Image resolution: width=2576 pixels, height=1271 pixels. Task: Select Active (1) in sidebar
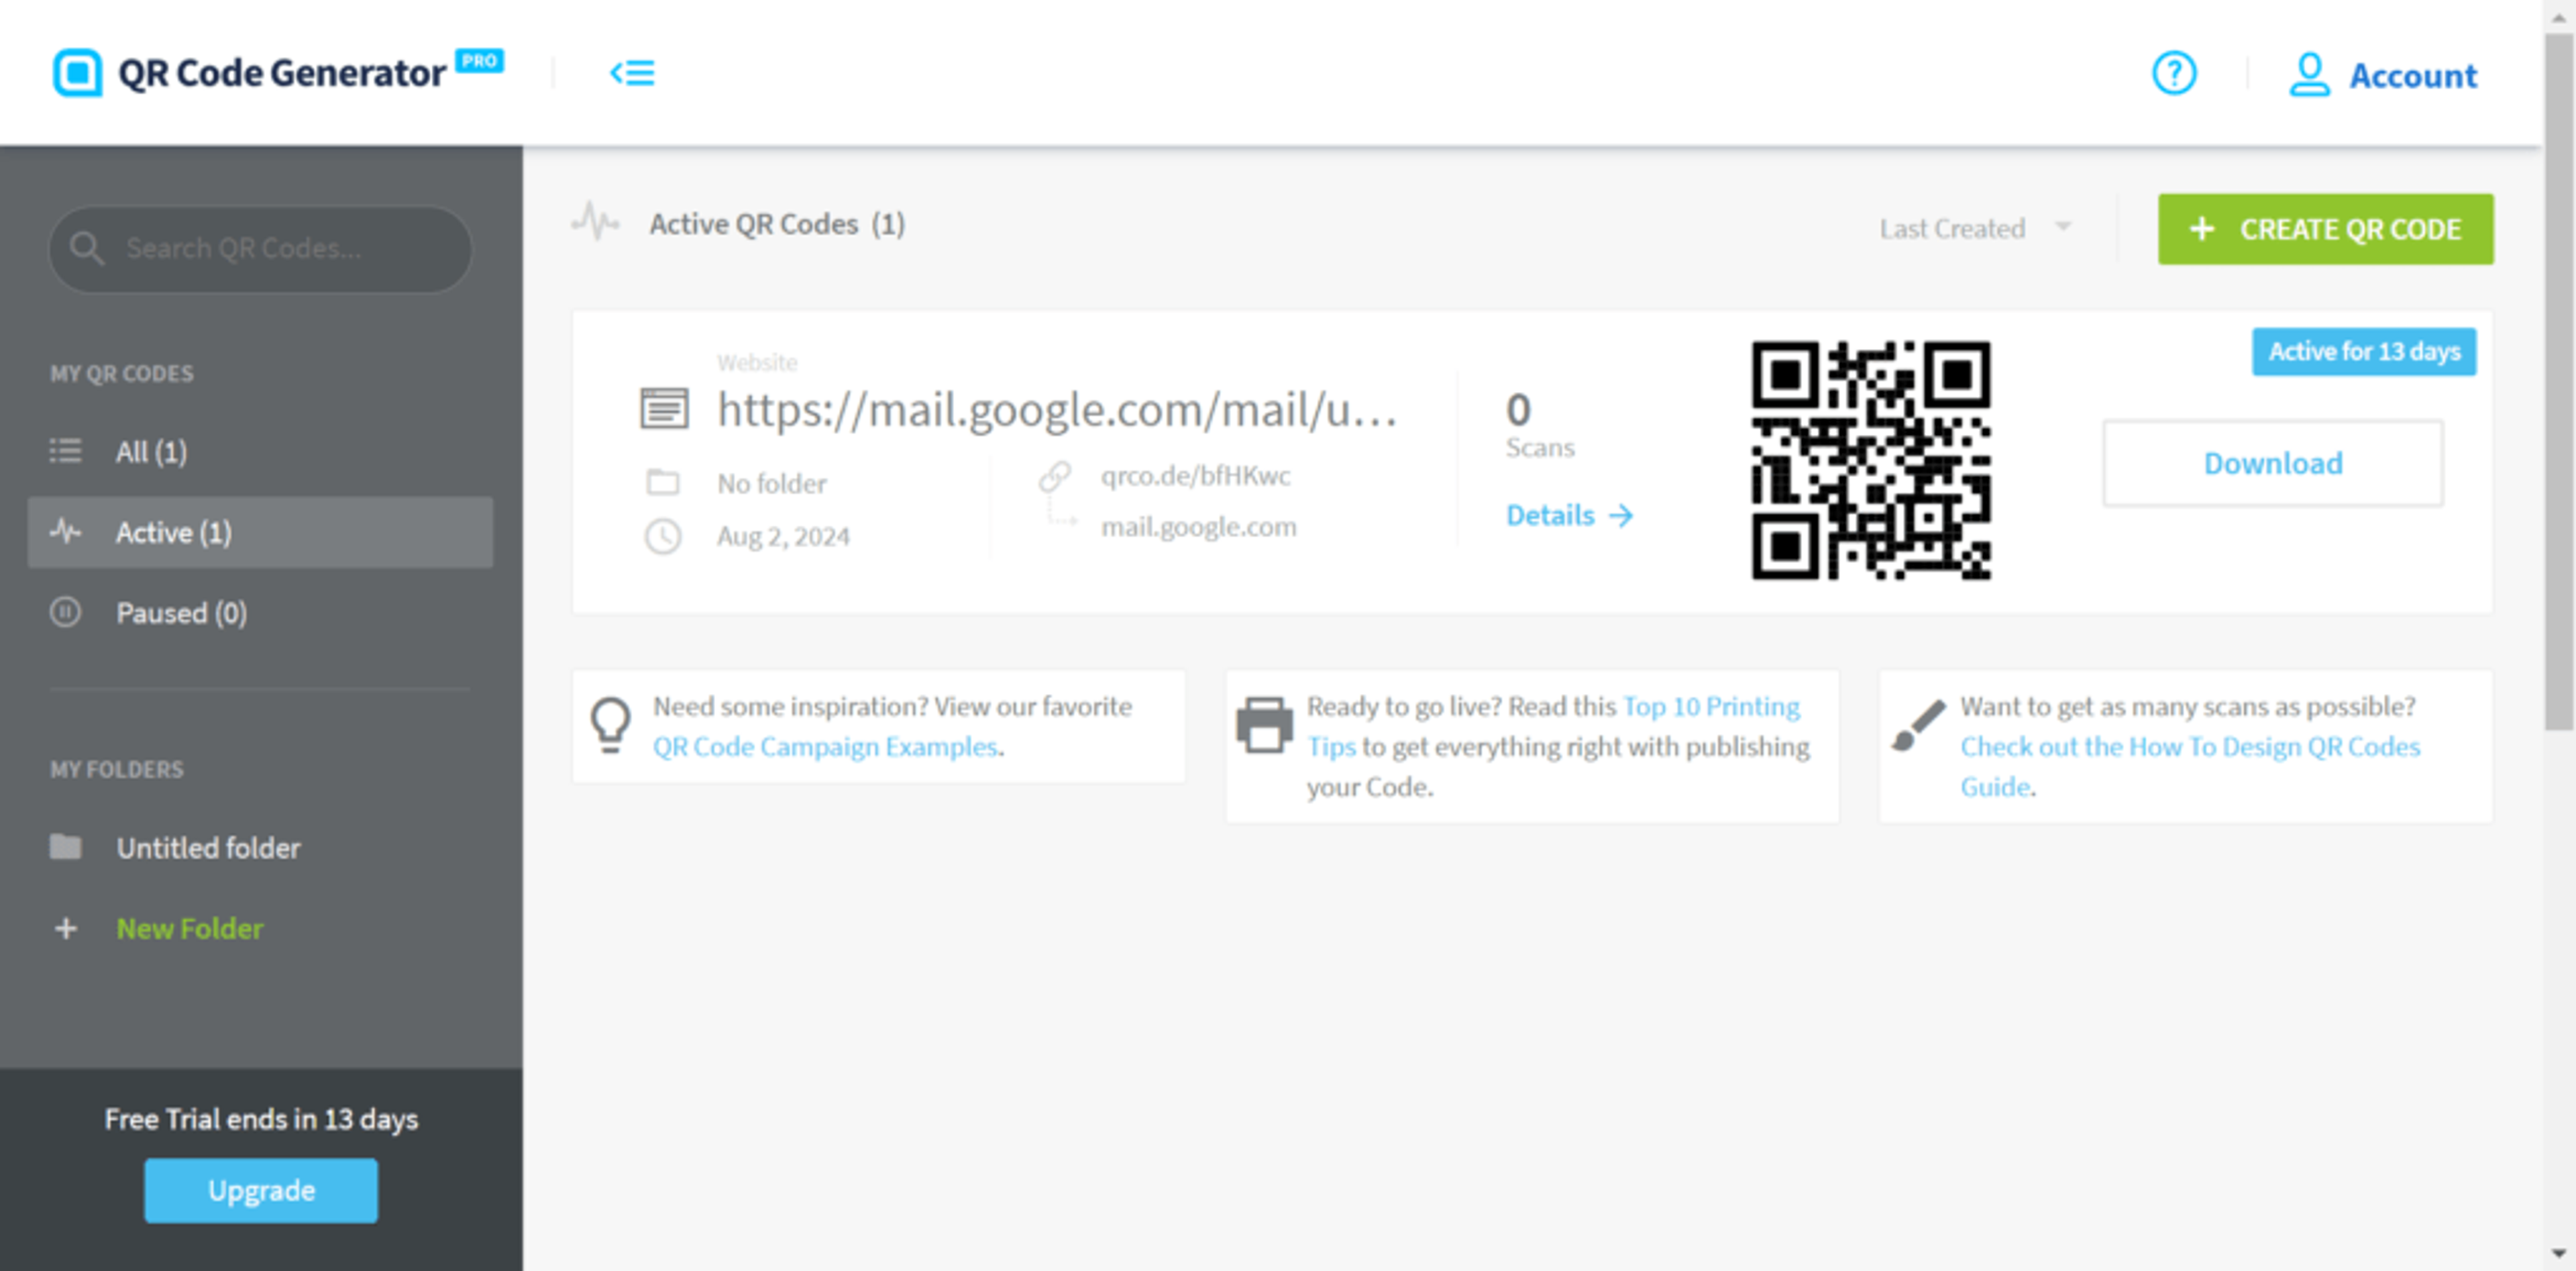(x=260, y=532)
